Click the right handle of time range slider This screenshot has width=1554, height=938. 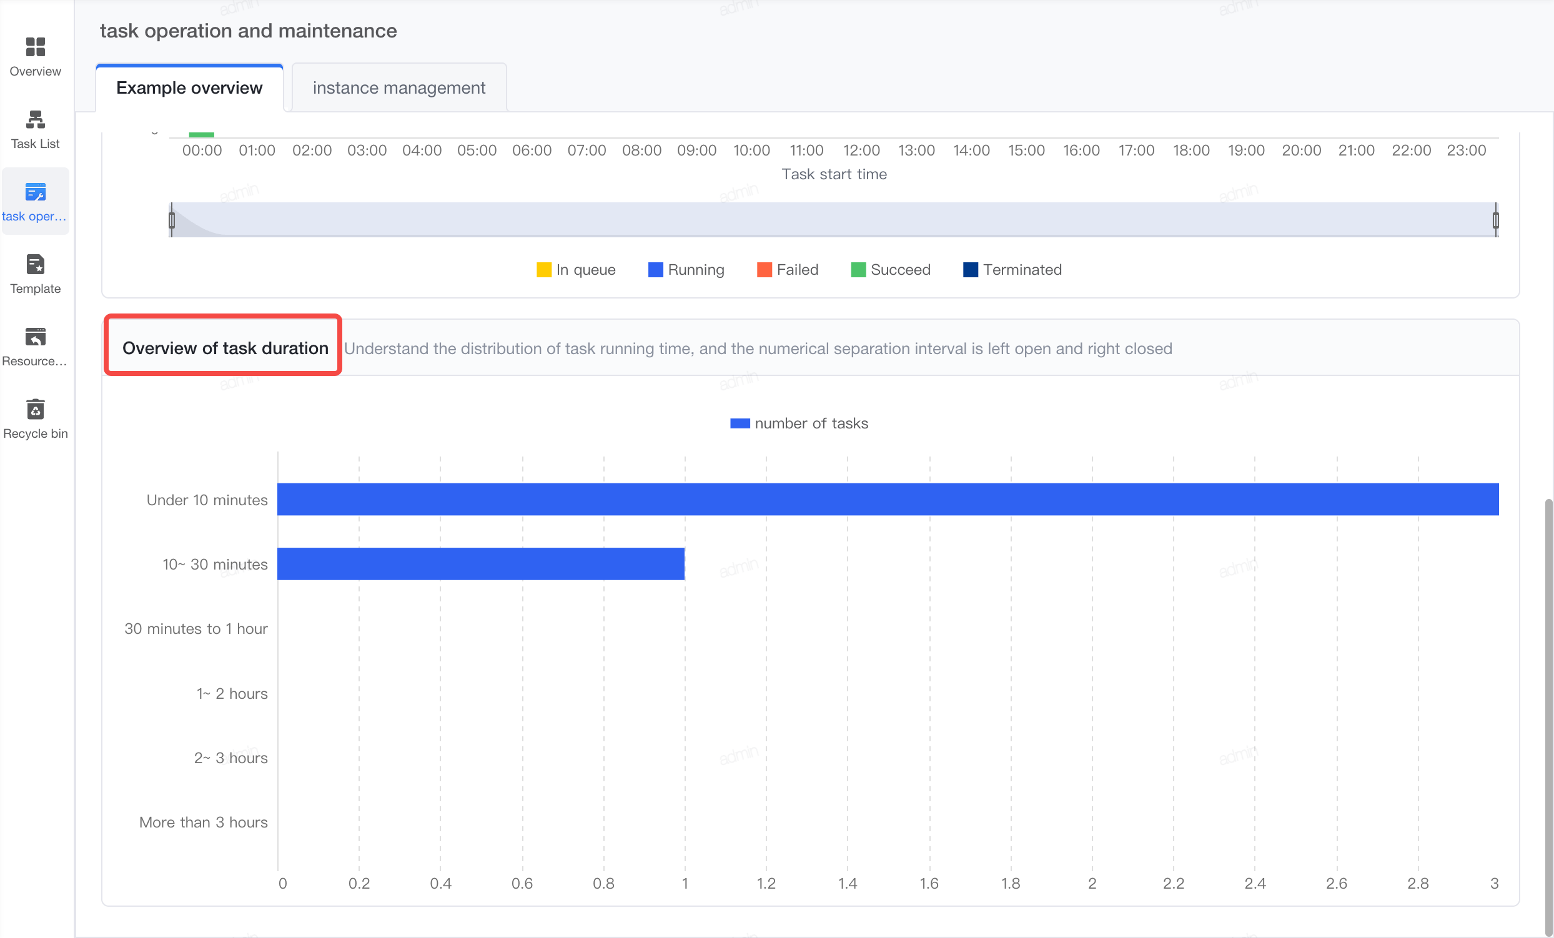pyautogui.click(x=1495, y=220)
